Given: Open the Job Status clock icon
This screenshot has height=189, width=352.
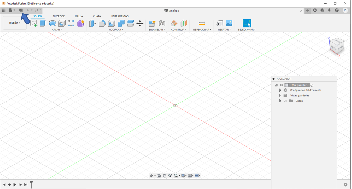Looking at the screenshot, I should 322,10.
